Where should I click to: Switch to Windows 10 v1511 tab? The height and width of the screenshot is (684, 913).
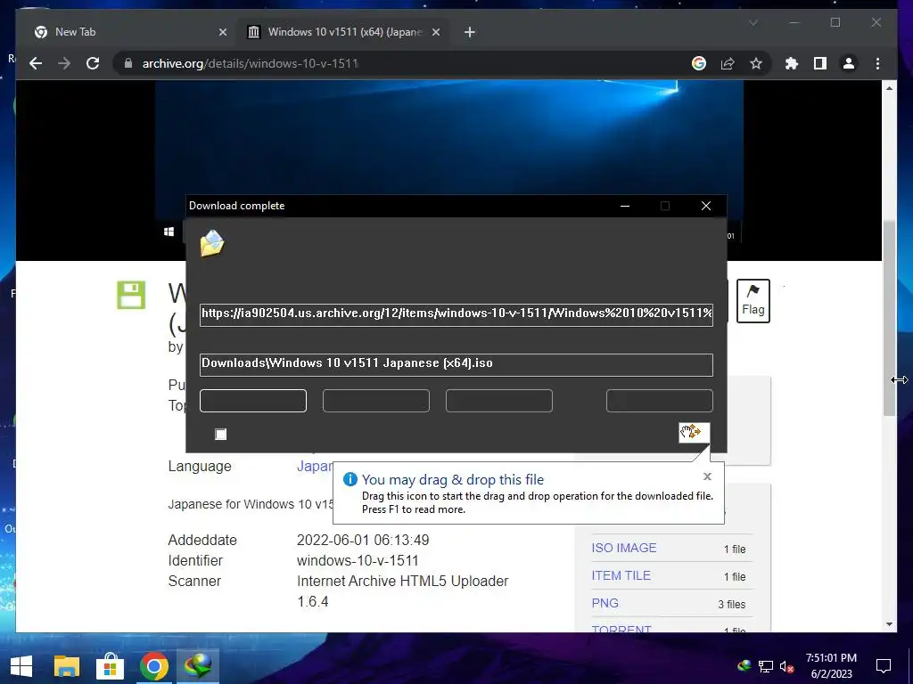click(x=344, y=32)
